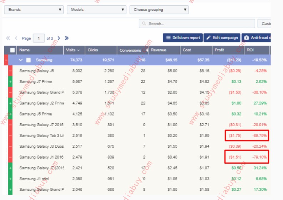Collapse the Samsung group chevron
The width and height of the screenshot is (283, 200).
coord(21,60)
